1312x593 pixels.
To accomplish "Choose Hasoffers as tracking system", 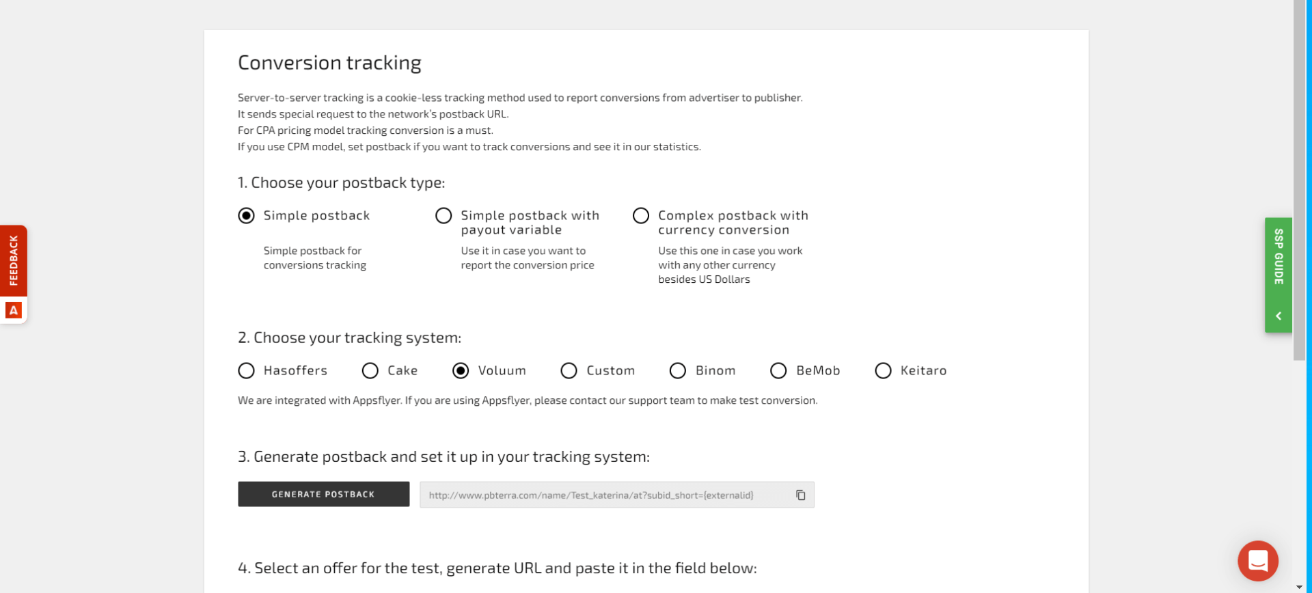I will point(246,370).
